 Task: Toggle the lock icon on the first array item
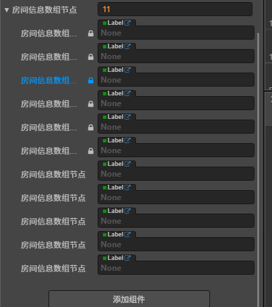pos(91,34)
